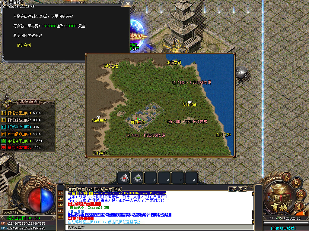Select empty quick slot 6
Screen dimensions: 309x231
(192, 178)
